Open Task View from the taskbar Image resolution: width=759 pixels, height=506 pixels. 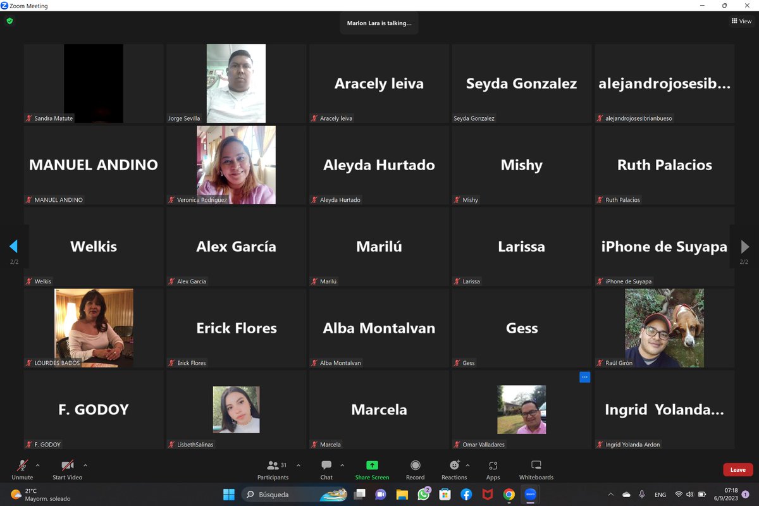coord(359,495)
